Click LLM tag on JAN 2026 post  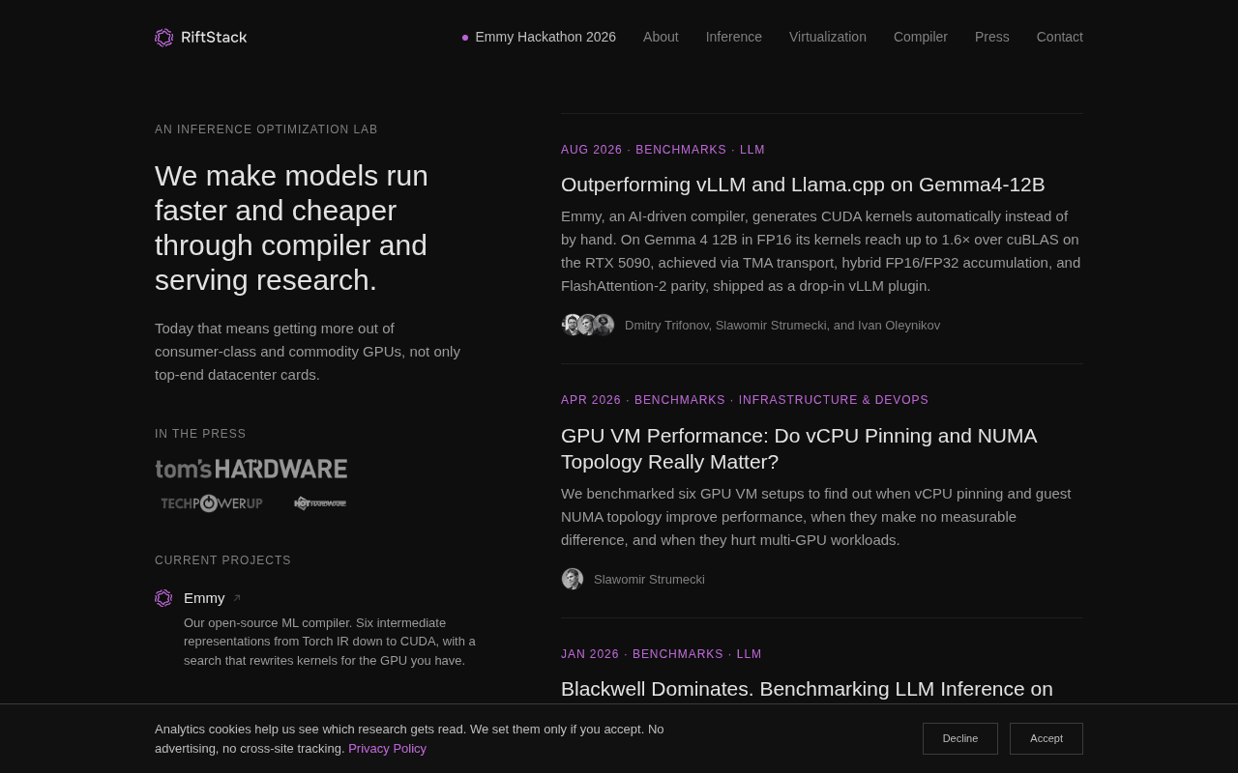pos(750,654)
